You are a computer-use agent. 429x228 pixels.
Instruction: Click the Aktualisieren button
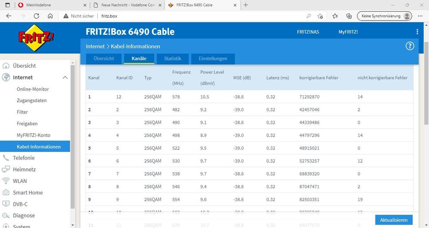point(394,220)
